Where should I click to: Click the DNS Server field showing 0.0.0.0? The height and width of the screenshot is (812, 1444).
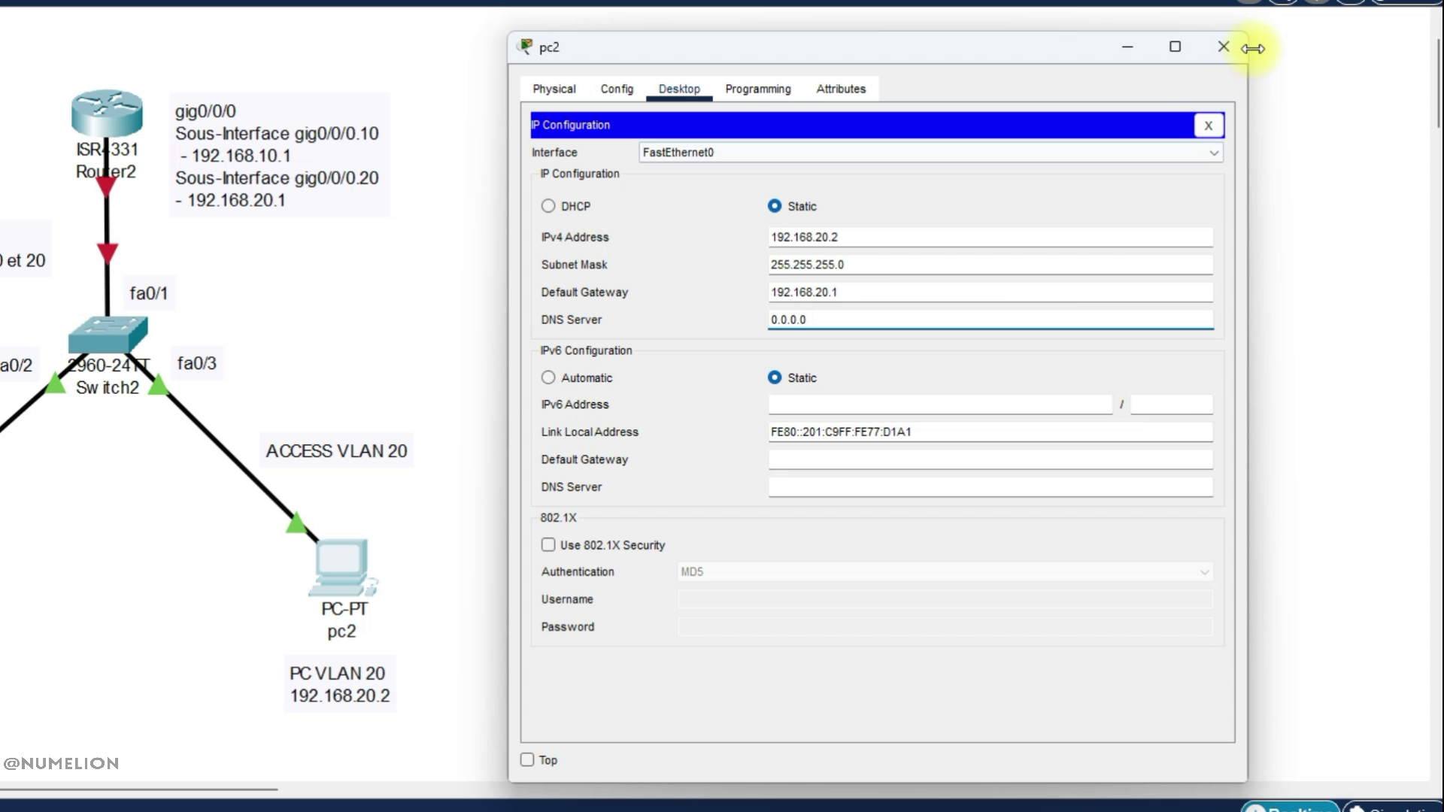(x=990, y=319)
